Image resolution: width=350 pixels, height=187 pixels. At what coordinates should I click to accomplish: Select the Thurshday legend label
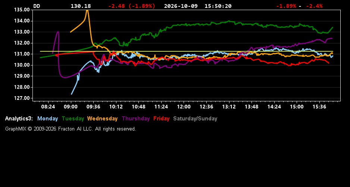tap(136, 119)
